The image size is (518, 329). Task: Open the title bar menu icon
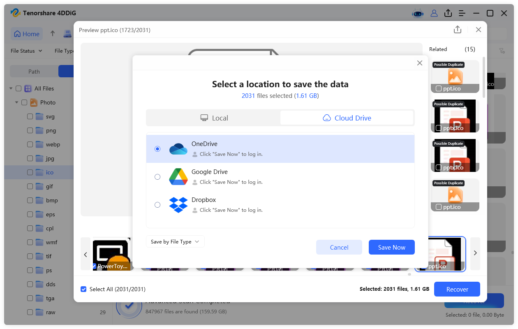(x=462, y=13)
